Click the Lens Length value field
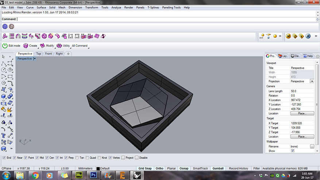The width and height of the screenshot is (320, 180). 302,91
